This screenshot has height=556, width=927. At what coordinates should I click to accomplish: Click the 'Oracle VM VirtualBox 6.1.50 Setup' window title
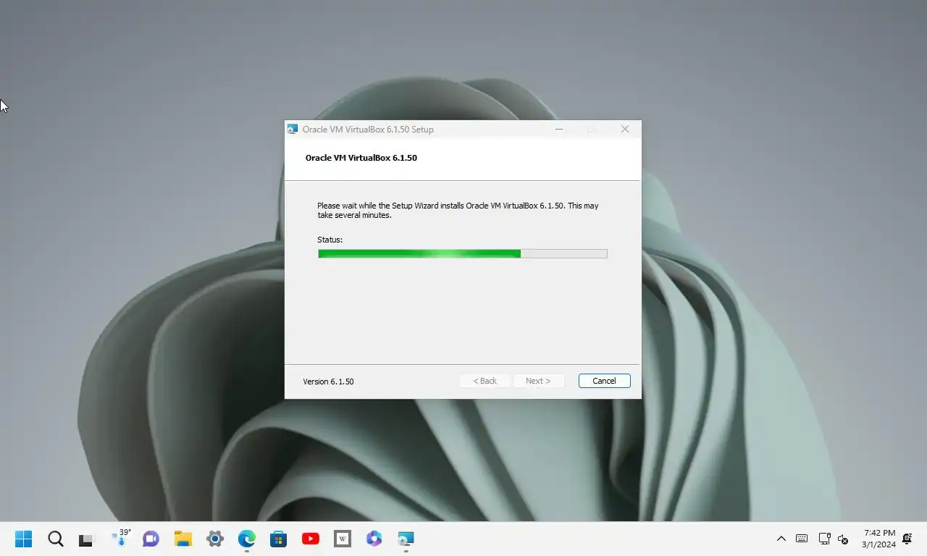coord(368,130)
